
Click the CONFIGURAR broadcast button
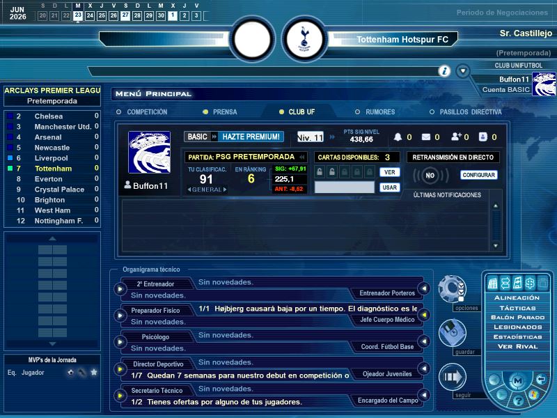pyautogui.click(x=478, y=175)
